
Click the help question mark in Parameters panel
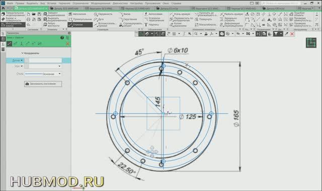coord(62,38)
